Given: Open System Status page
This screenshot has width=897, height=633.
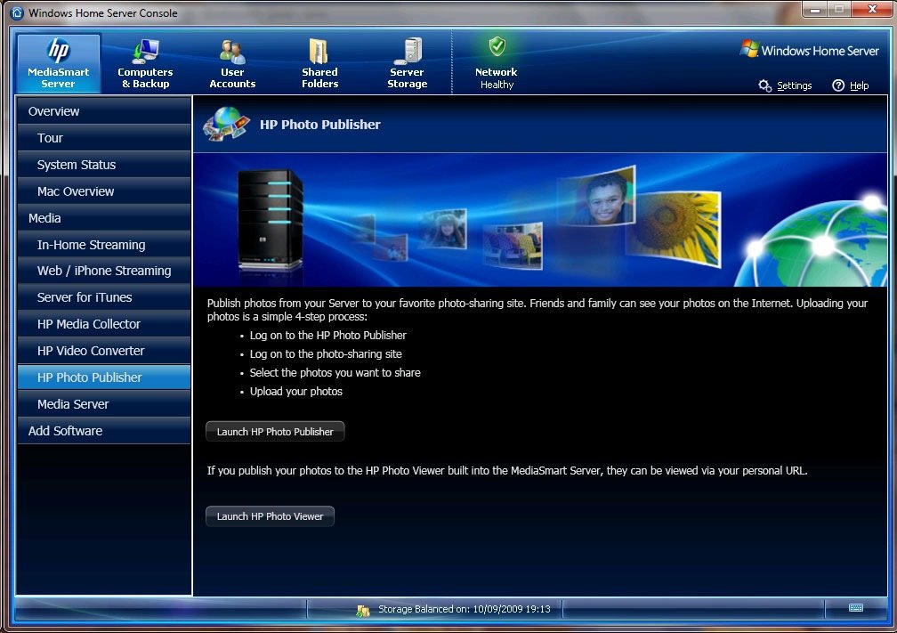Looking at the screenshot, I should [103, 165].
